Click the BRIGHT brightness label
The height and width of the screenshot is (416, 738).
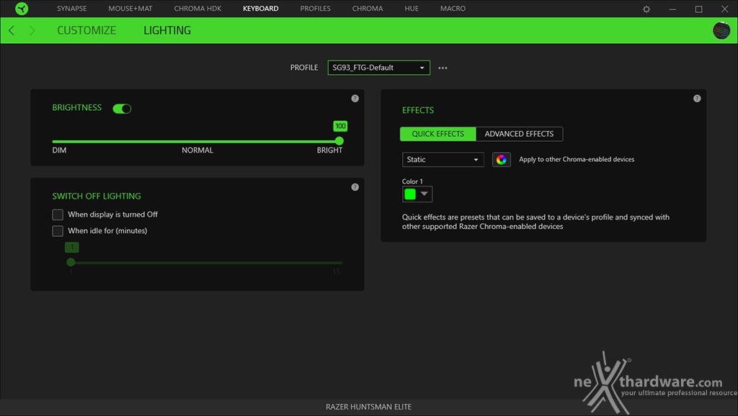329,150
